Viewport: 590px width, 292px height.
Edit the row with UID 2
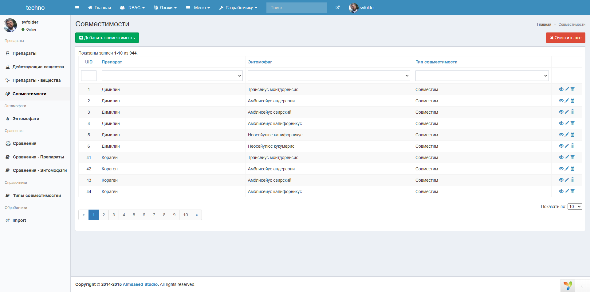tap(567, 100)
